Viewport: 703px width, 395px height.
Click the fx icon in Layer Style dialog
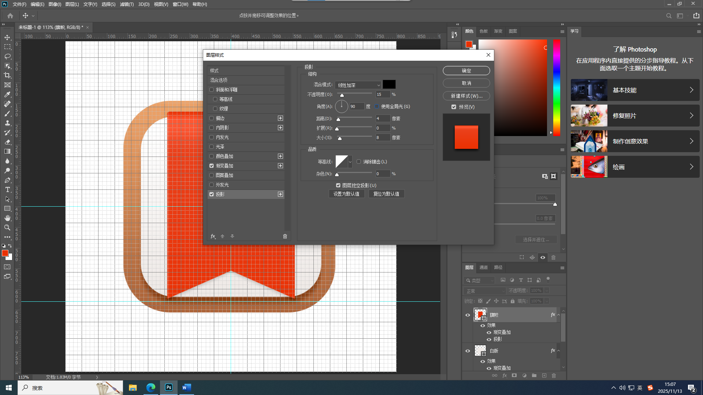click(213, 236)
